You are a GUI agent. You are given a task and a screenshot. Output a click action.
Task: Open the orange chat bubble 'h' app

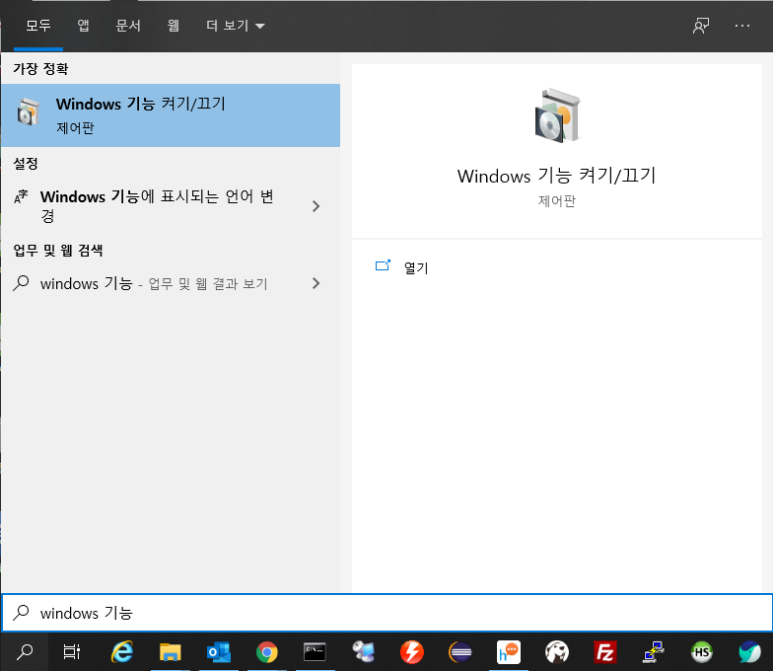pyautogui.click(x=509, y=651)
